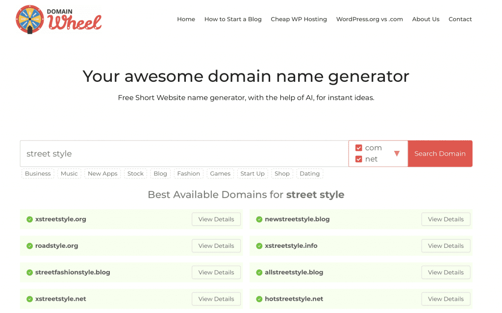Screen dimensions: 502x313
Task: Select the Fashion suggestion tag
Action: point(188,173)
